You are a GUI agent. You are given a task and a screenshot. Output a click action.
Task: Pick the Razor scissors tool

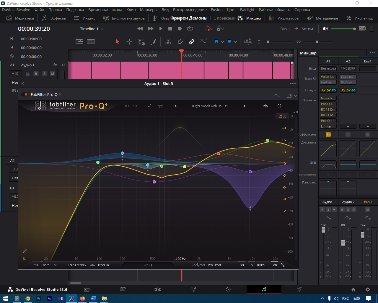click(x=168, y=42)
